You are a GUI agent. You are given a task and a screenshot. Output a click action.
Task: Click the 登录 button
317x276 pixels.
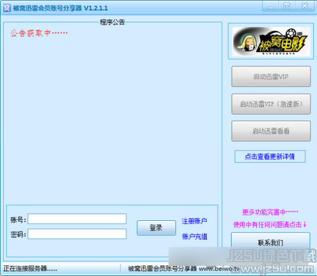[x=156, y=228]
